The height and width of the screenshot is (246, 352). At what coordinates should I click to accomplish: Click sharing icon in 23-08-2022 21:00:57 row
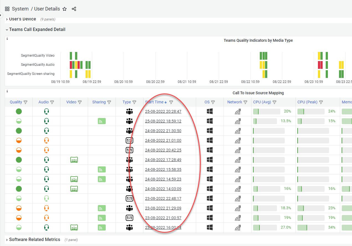102,218
